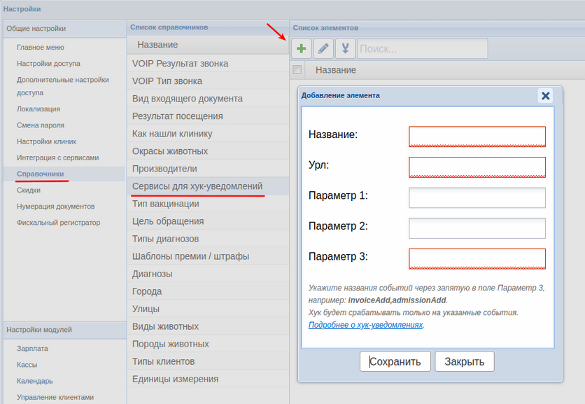Open the Подробнее о хук-уведомлениях link
This screenshot has height=404, width=585.
(365, 326)
